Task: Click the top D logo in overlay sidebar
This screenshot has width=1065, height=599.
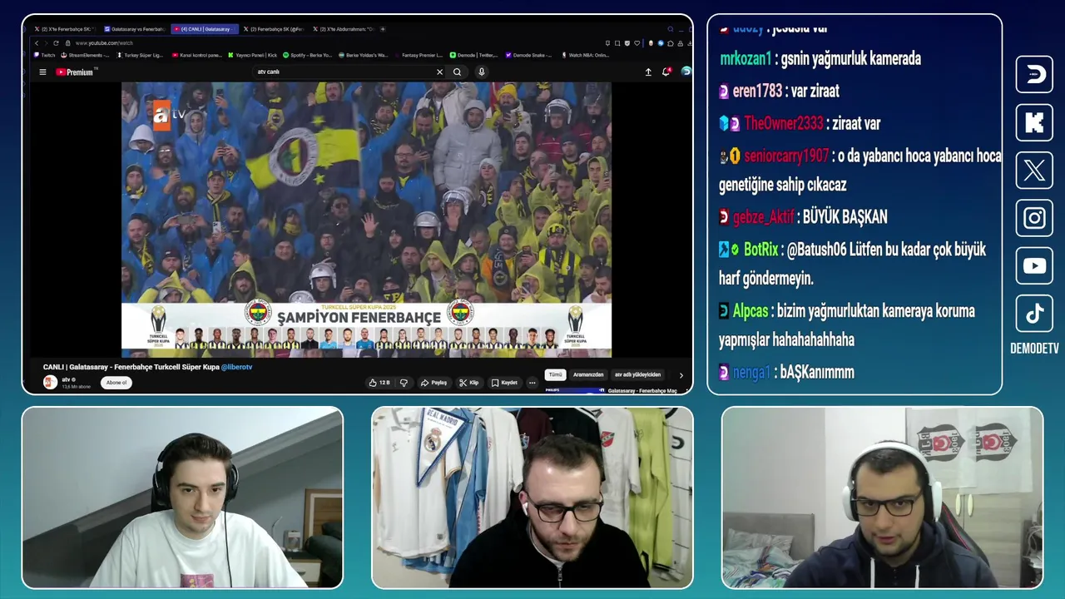Action: 1034,74
